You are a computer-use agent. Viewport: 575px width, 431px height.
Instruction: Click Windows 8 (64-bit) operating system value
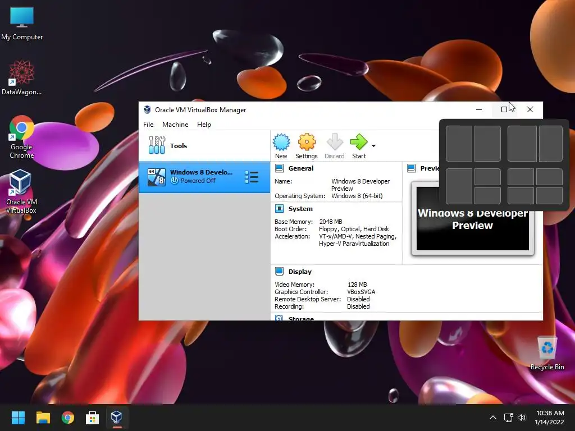[x=357, y=196]
